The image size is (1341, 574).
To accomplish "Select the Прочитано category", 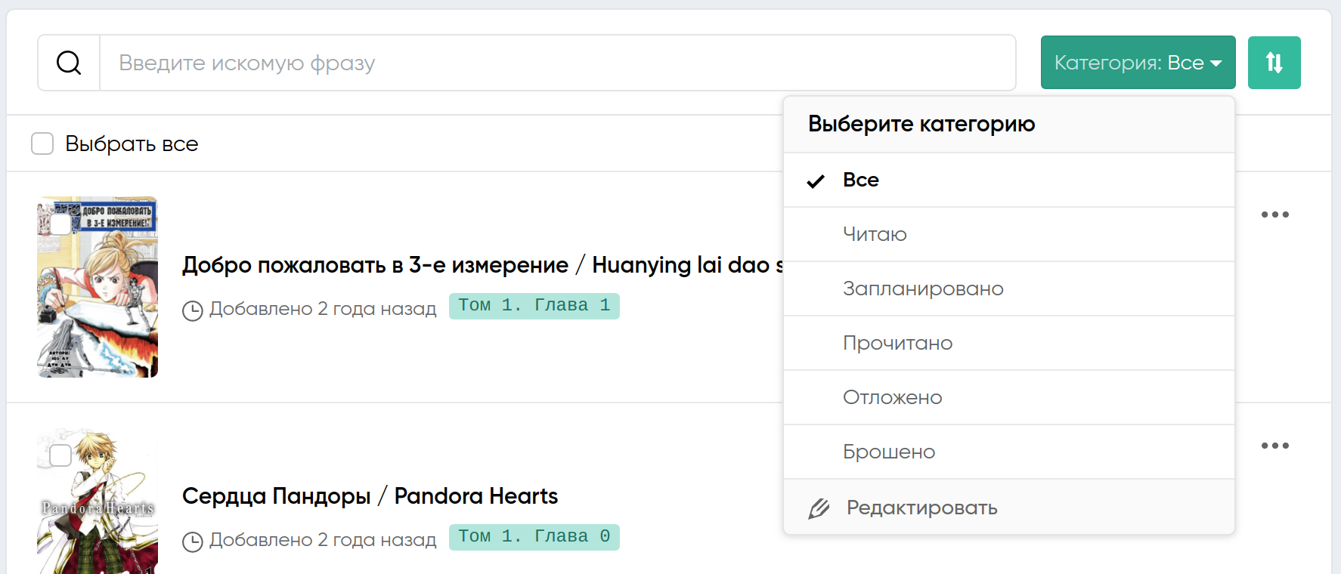I will point(1009,343).
